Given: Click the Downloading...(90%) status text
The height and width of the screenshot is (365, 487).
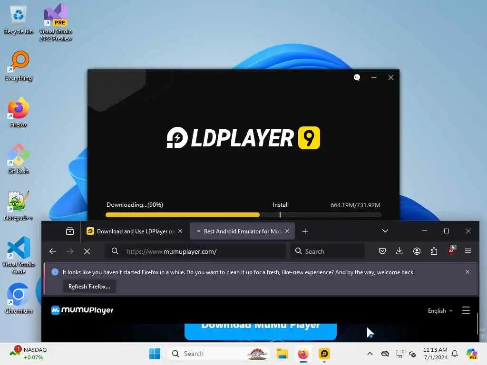Looking at the screenshot, I should [x=135, y=205].
